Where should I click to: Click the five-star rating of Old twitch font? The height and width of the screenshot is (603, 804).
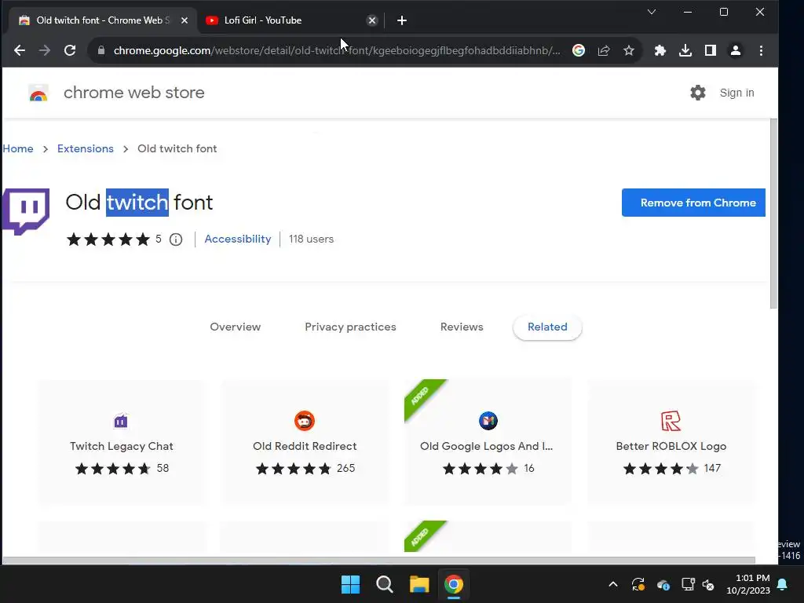[x=108, y=239]
